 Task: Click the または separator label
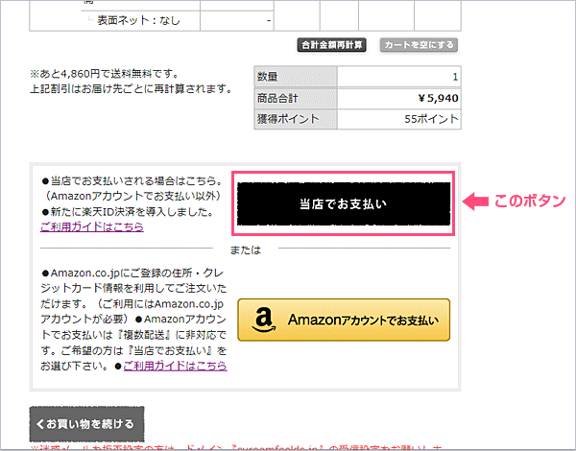[x=246, y=250]
